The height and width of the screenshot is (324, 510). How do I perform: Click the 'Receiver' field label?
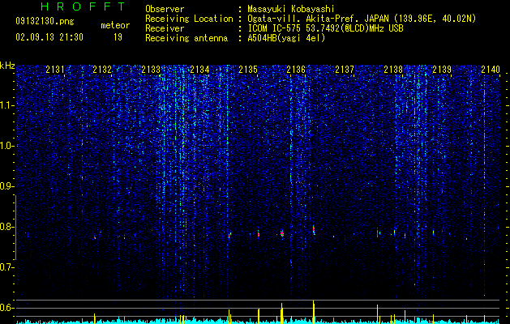coord(165,28)
